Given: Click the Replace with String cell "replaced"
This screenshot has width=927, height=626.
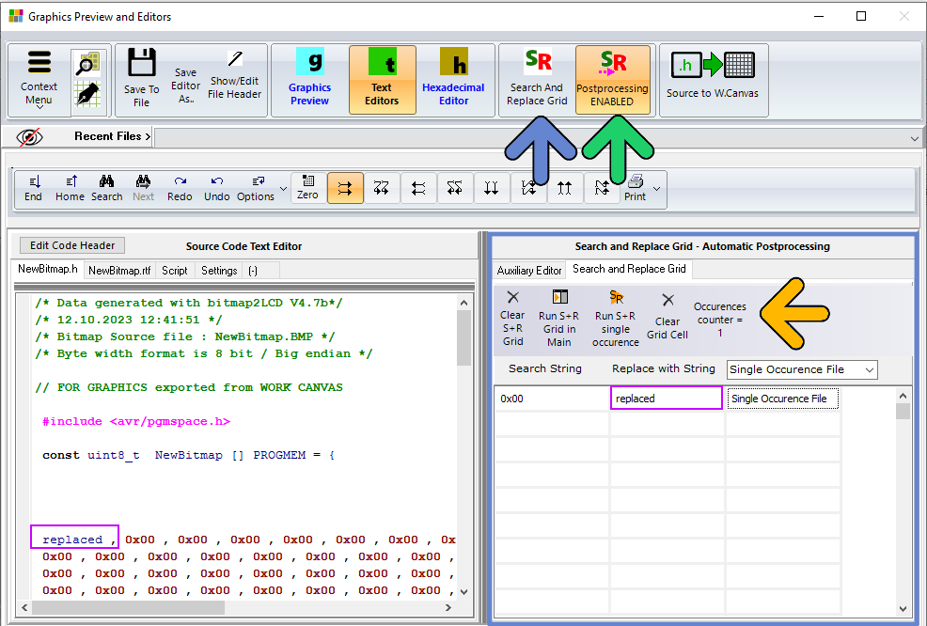Looking at the screenshot, I should point(667,399).
